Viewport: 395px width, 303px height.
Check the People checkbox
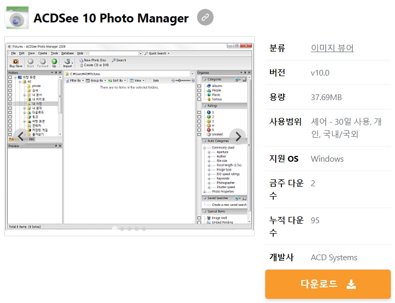click(199, 91)
